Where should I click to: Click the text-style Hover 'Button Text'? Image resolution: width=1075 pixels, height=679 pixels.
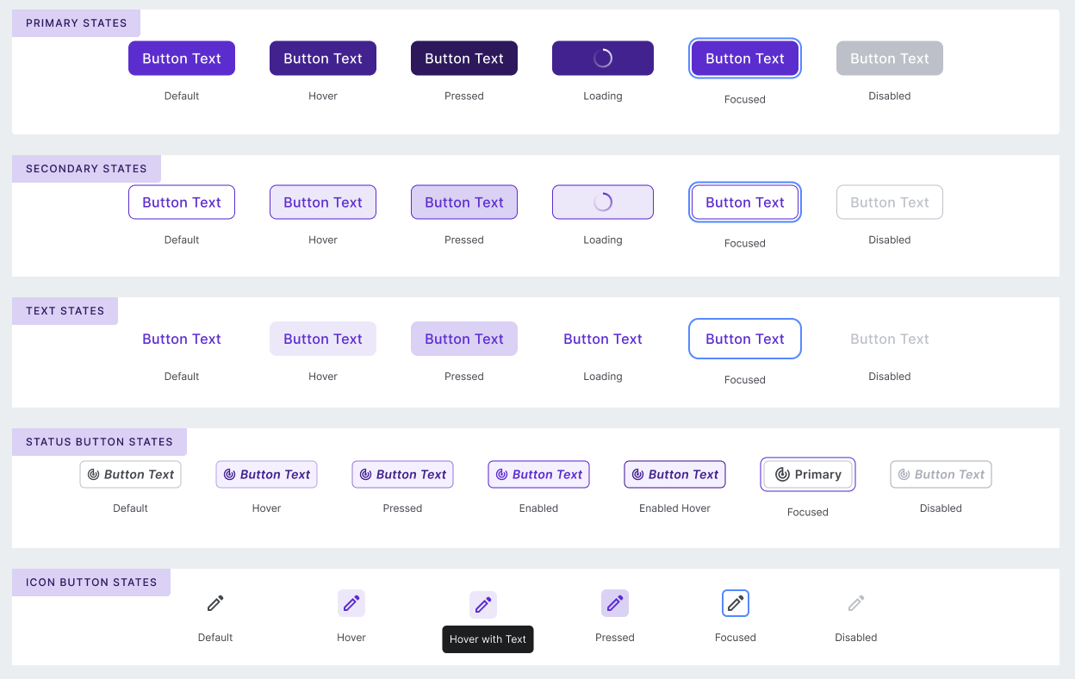(323, 339)
